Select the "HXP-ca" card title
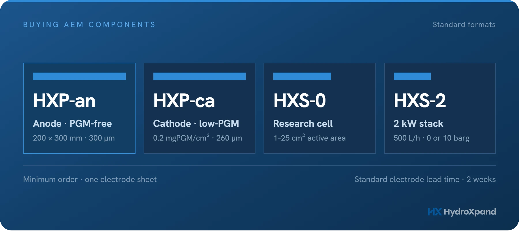The width and height of the screenshot is (519, 231). coord(184,101)
